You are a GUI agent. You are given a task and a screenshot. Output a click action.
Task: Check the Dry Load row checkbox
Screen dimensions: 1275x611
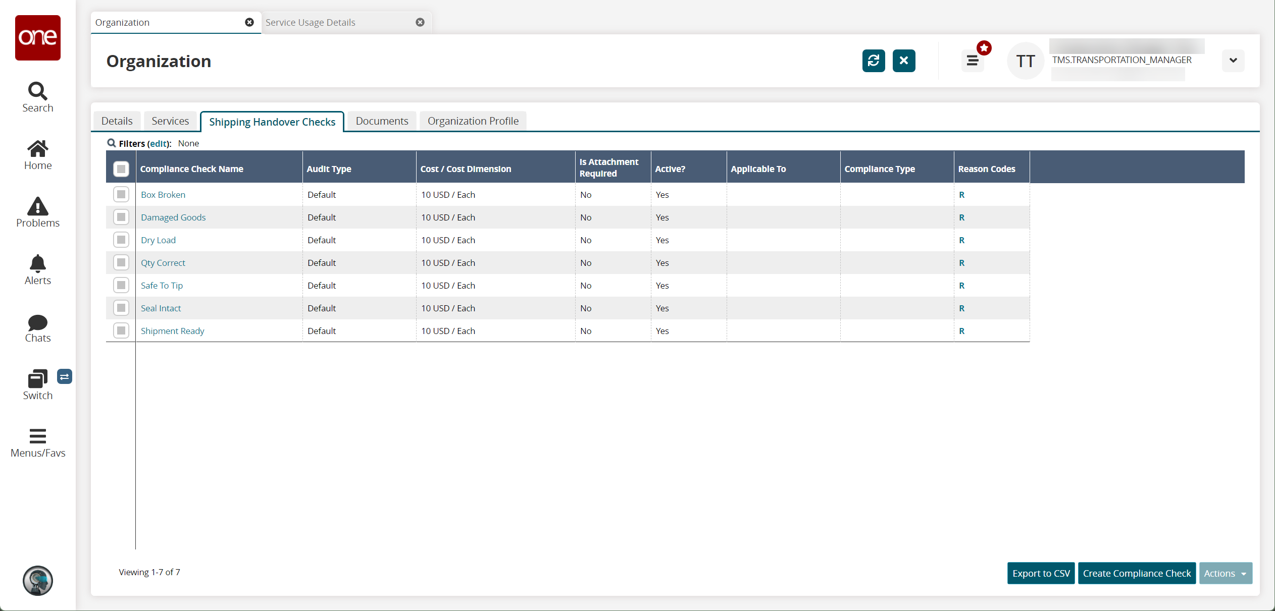pos(121,240)
